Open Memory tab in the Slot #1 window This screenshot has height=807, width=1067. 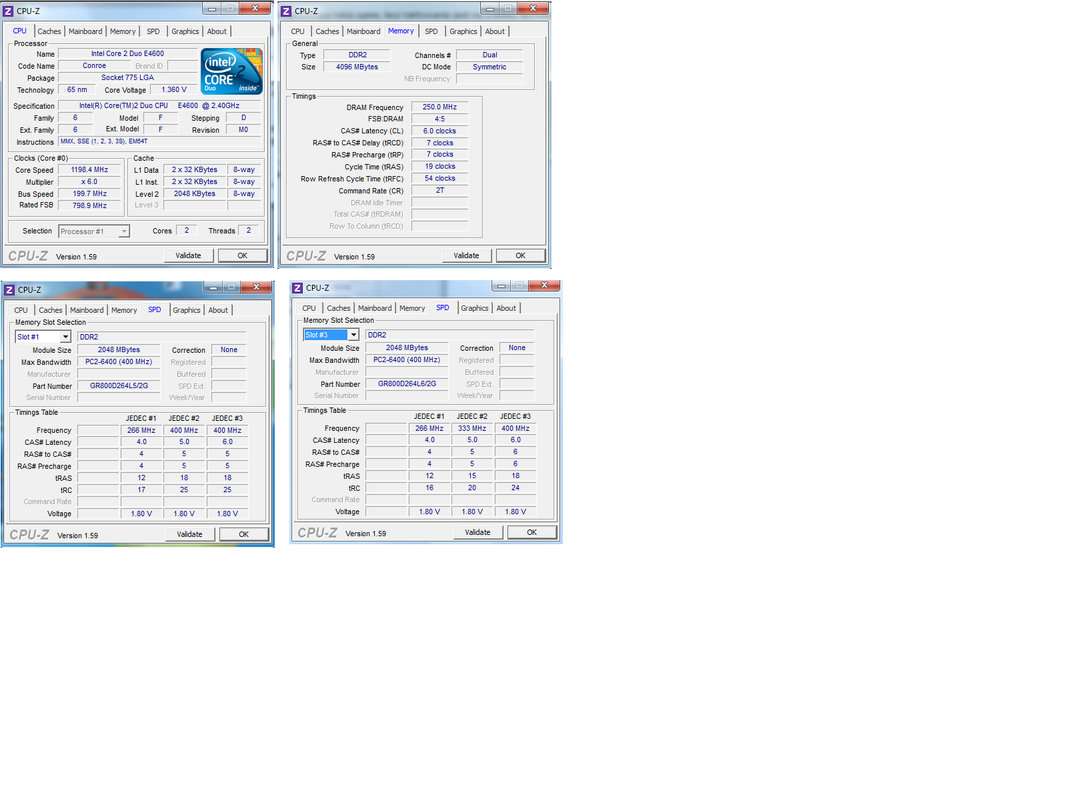124,310
